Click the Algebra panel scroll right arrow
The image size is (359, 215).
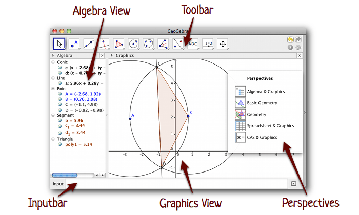click(103, 175)
